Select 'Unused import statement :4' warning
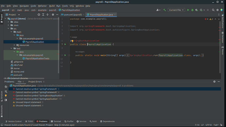This screenshot has width=226, height=127. click(28, 105)
